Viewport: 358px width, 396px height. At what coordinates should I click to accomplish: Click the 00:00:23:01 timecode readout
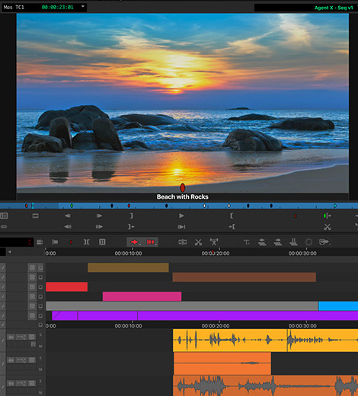[57, 7]
